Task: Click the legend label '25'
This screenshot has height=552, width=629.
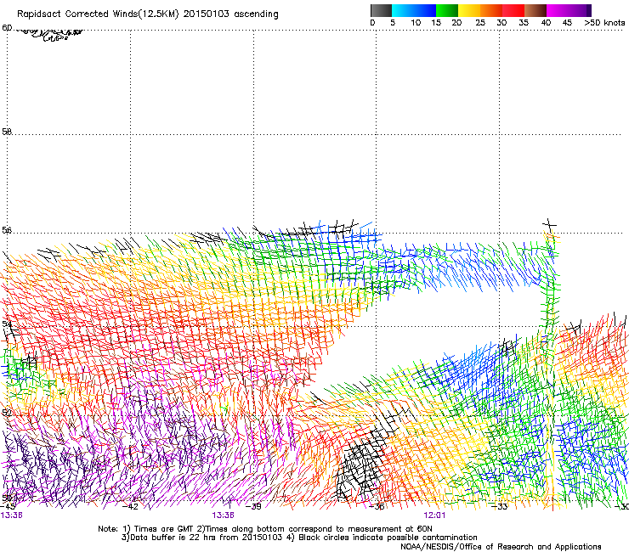Action: click(480, 23)
